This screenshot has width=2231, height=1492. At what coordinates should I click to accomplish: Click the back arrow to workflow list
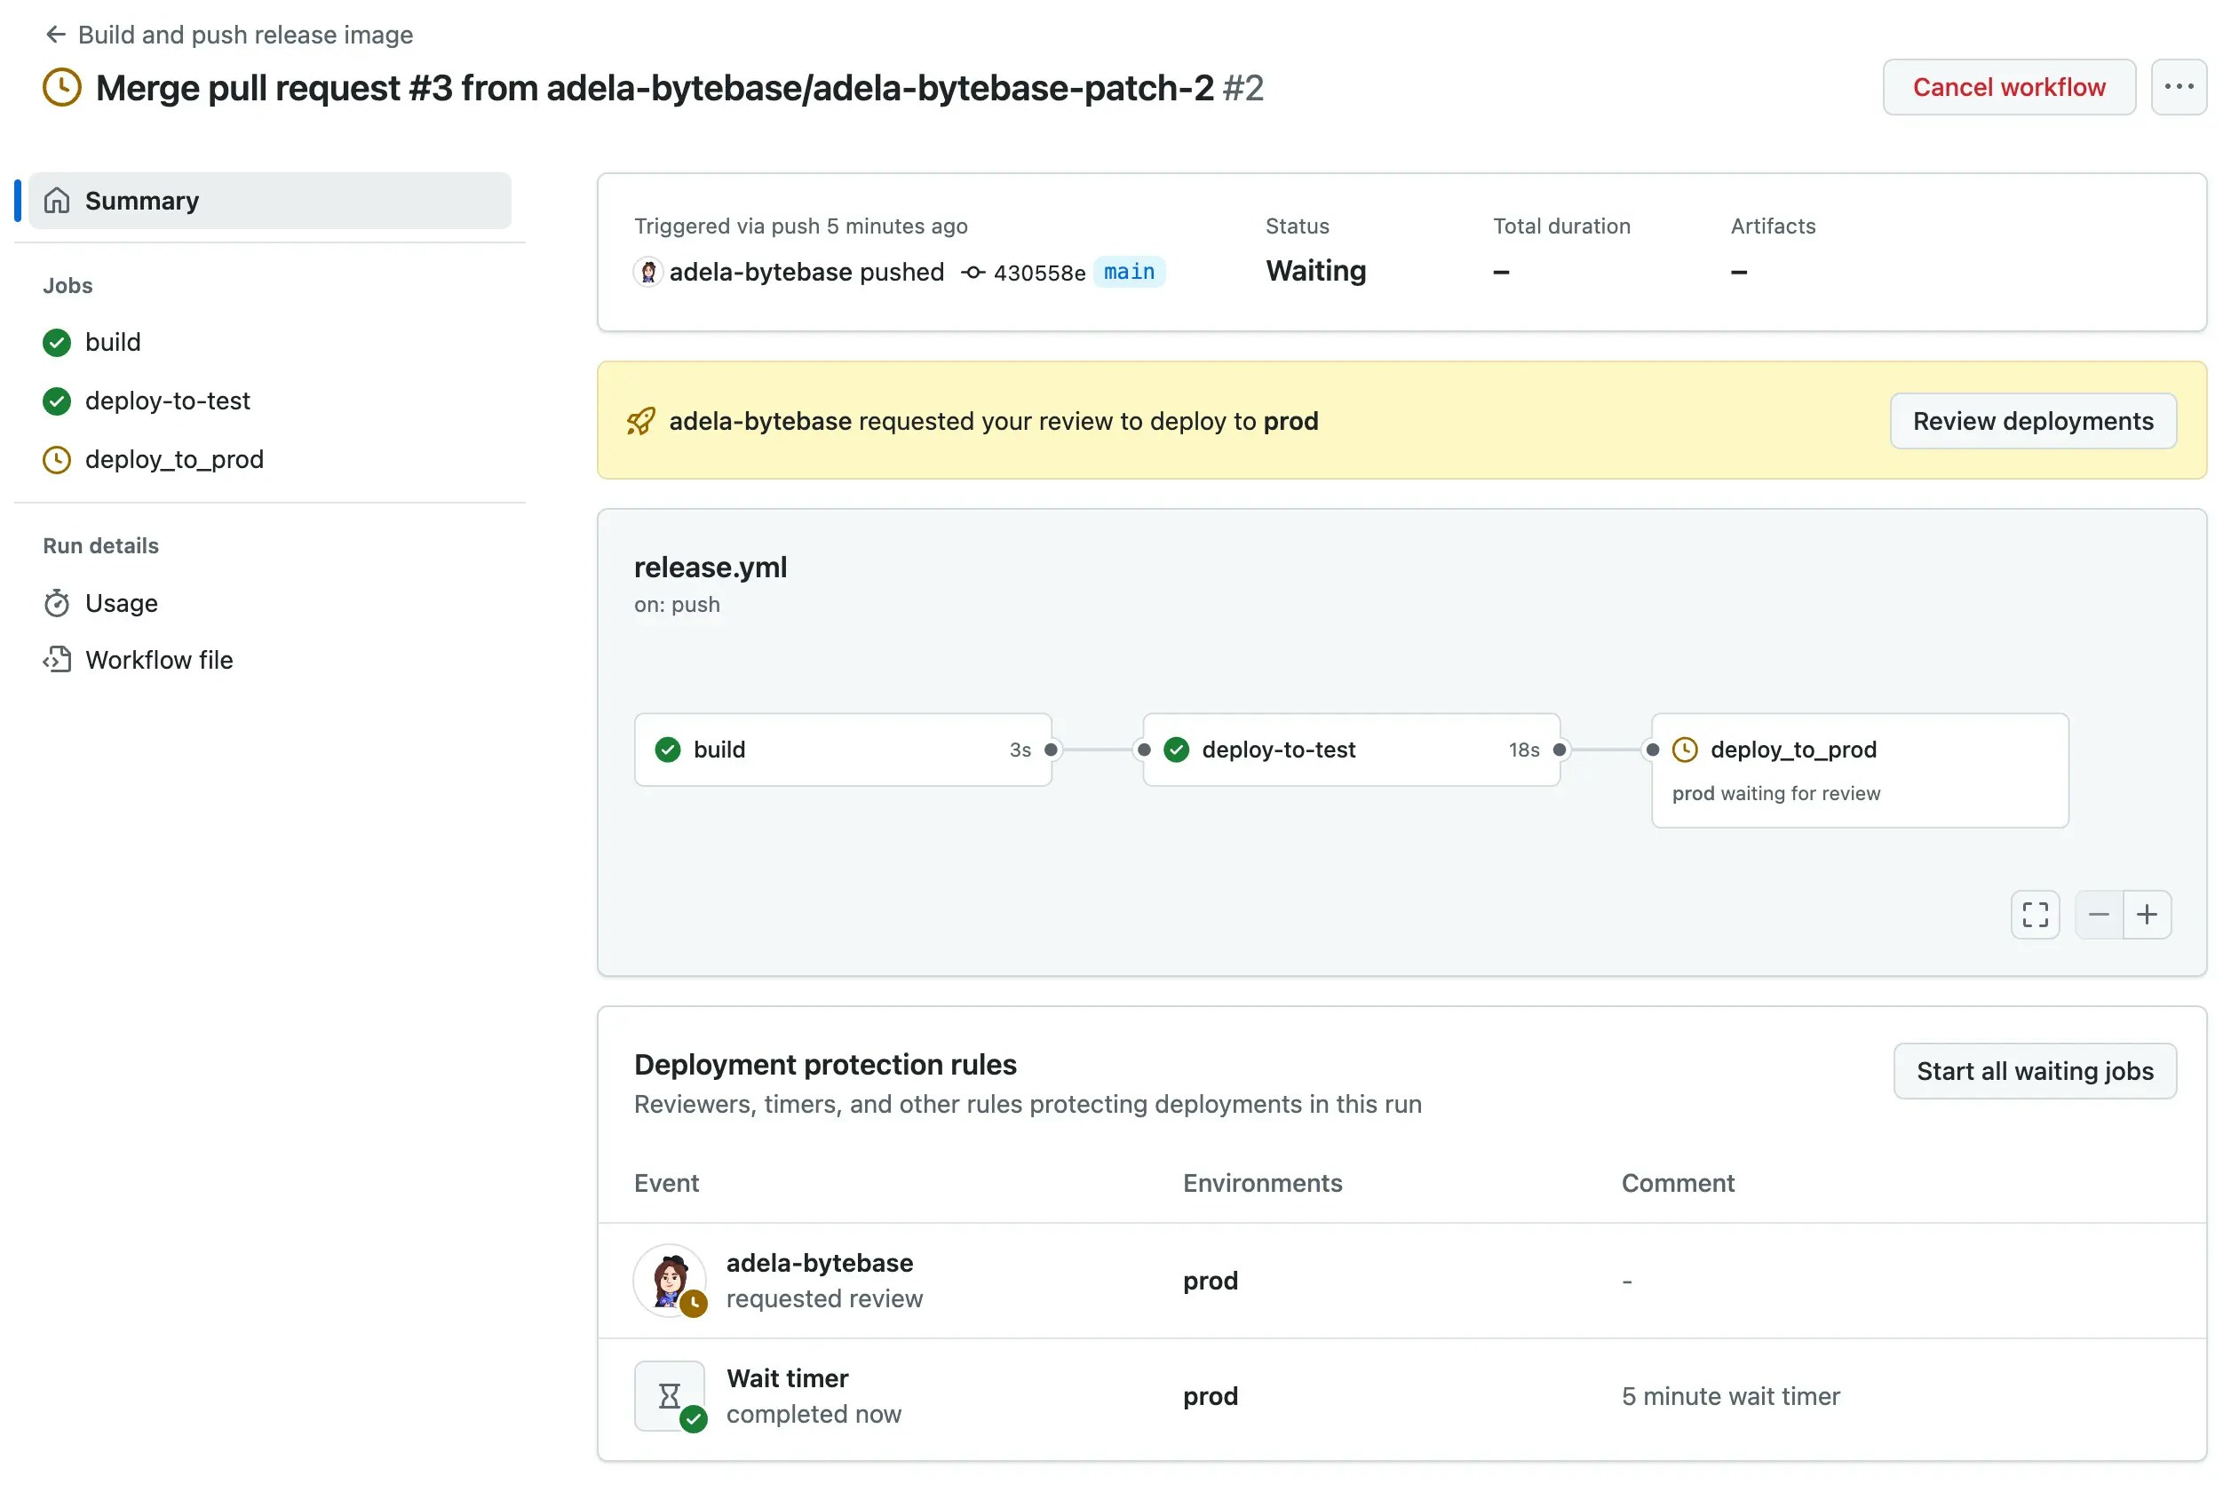click(55, 35)
